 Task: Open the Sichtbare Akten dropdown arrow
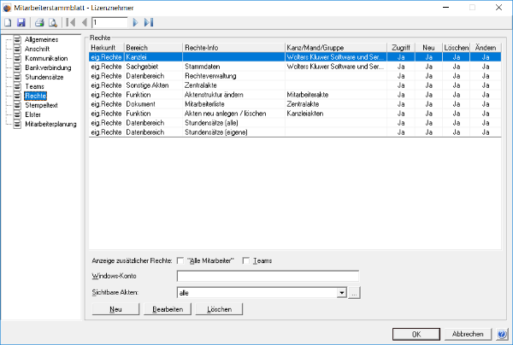click(341, 293)
